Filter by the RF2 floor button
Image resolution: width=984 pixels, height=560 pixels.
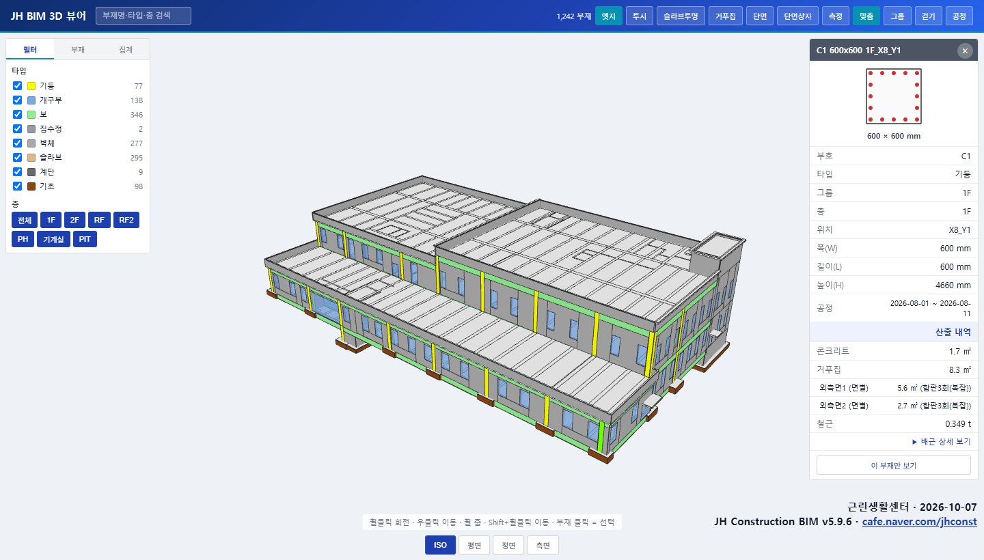click(126, 220)
